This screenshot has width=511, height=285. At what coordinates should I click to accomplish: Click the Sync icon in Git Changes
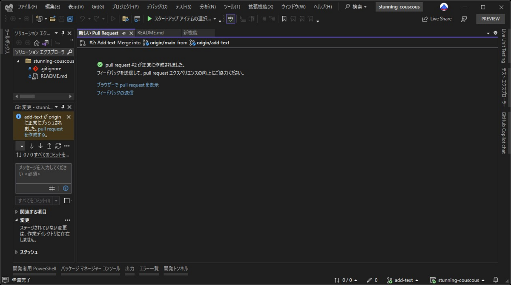pos(58,146)
